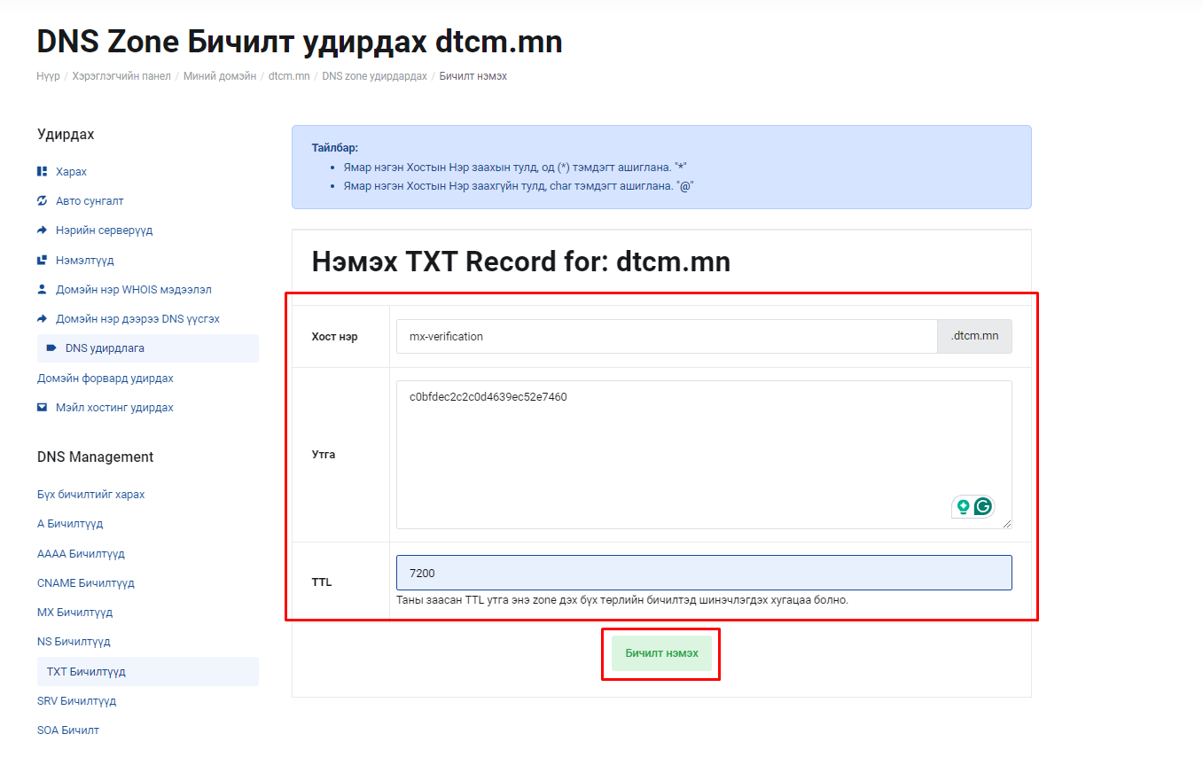Open Авто сунгалт link

pos(90,200)
